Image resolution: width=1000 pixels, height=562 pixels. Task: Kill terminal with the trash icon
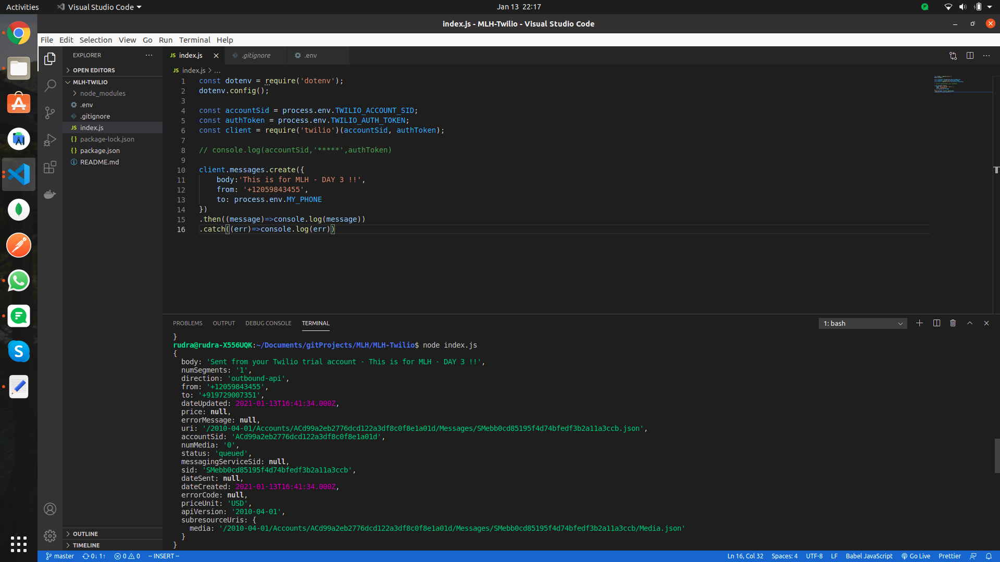(x=953, y=323)
